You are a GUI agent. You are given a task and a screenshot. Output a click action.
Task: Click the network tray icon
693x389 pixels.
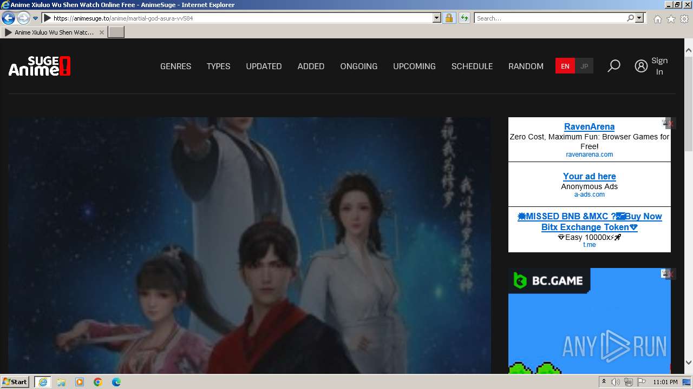628,382
